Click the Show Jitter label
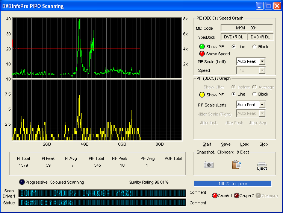283x213 pixels. tap(214, 87)
